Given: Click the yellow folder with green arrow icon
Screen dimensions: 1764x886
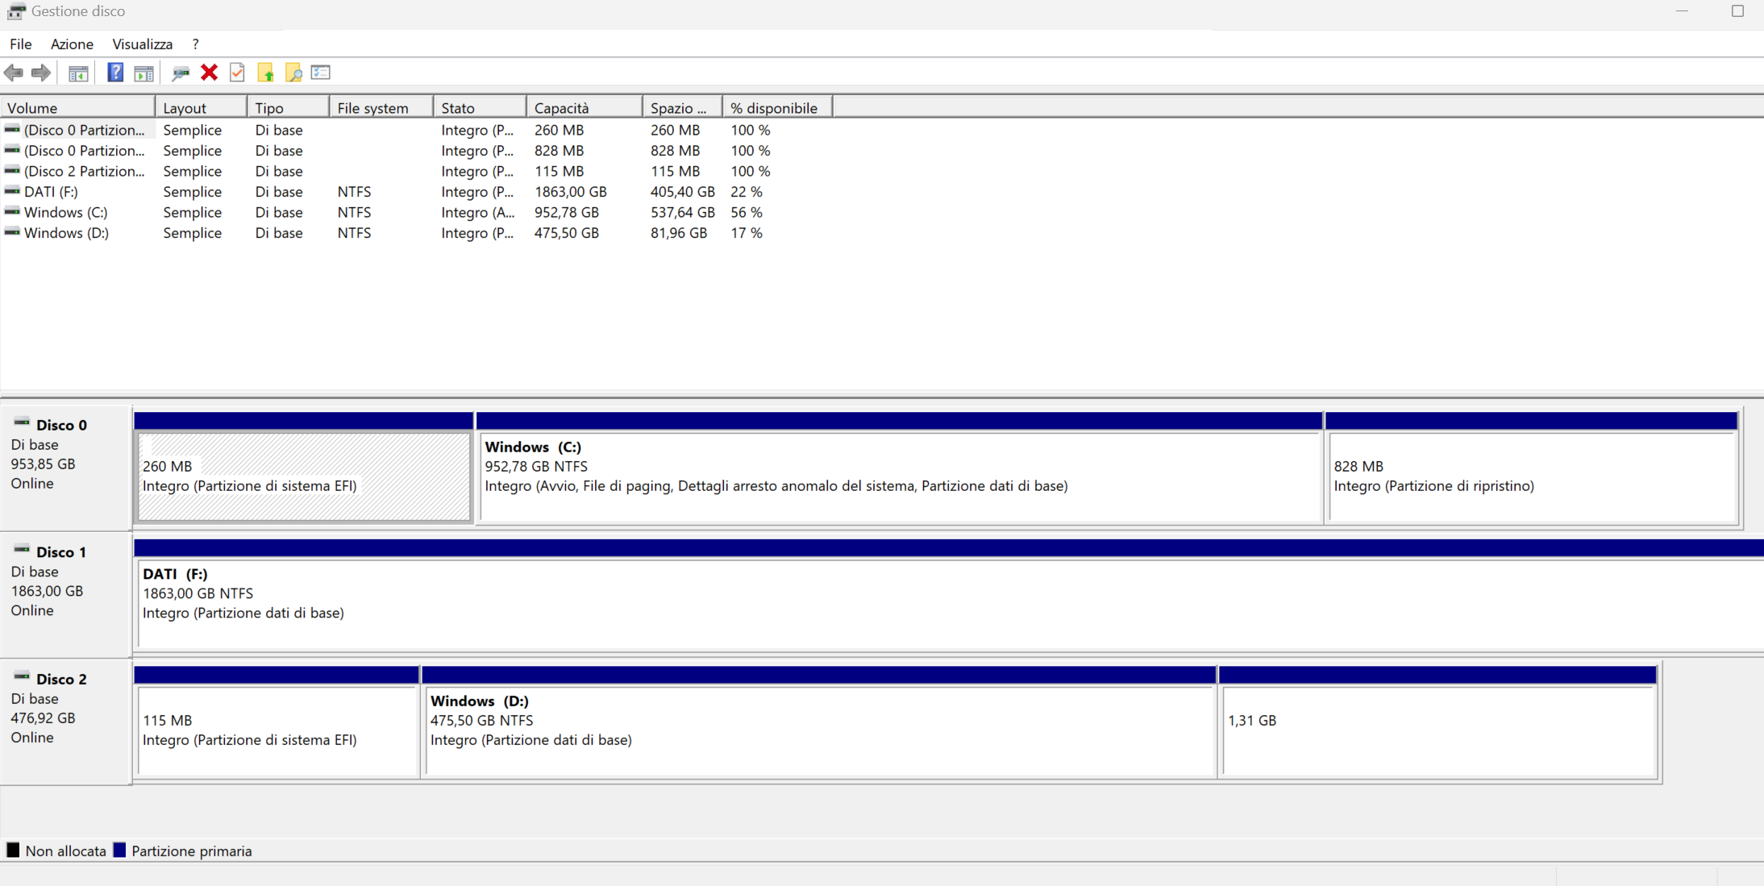Looking at the screenshot, I should (x=265, y=73).
